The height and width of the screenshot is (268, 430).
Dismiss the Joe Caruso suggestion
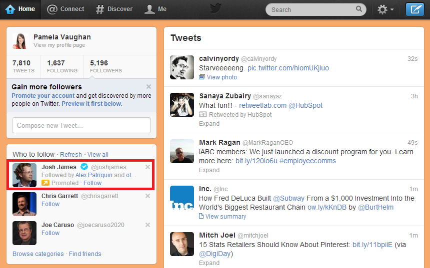147,225
